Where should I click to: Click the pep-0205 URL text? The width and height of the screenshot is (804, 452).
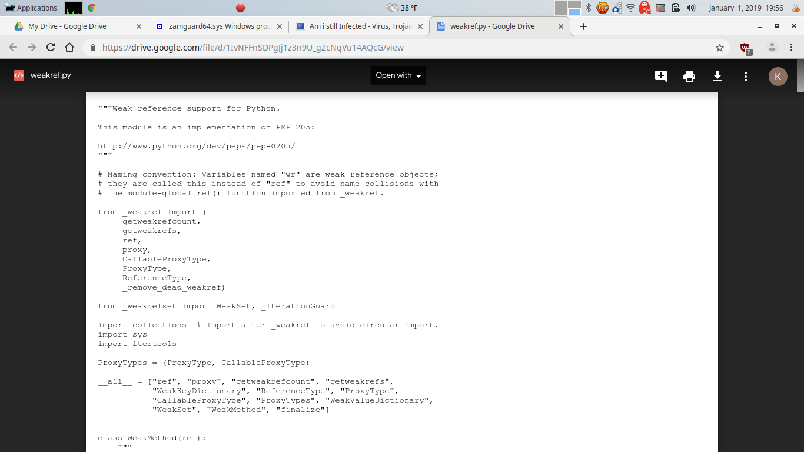tap(197, 146)
